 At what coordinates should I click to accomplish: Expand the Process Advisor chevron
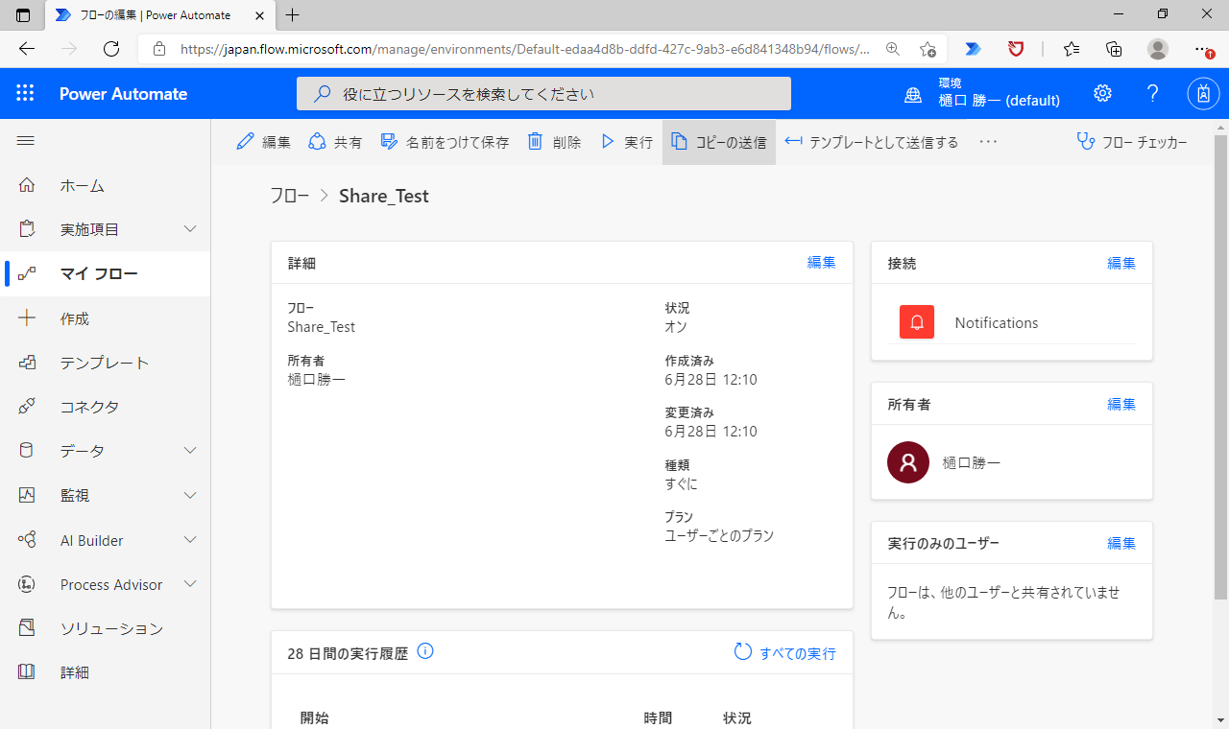[x=190, y=584]
